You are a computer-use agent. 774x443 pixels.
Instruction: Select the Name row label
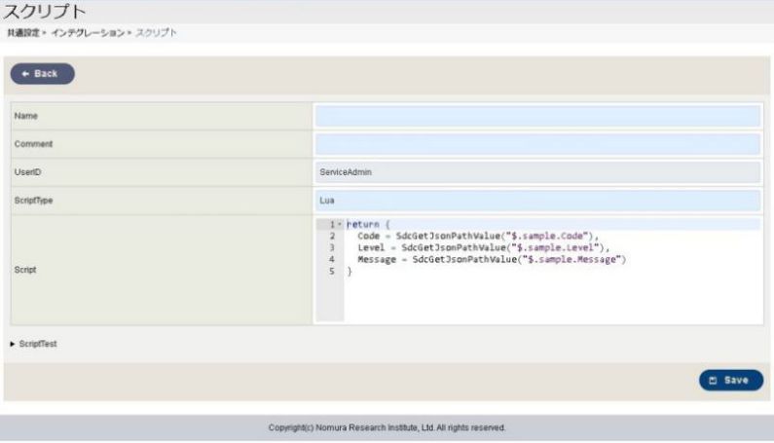click(x=25, y=116)
